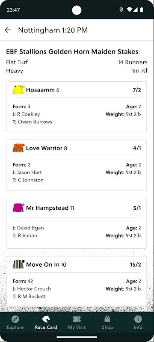Select the Hosaamm runner card
Image resolution: width=154 pixels, height=342 pixels.
pyautogui.click(x=77, y=107)
